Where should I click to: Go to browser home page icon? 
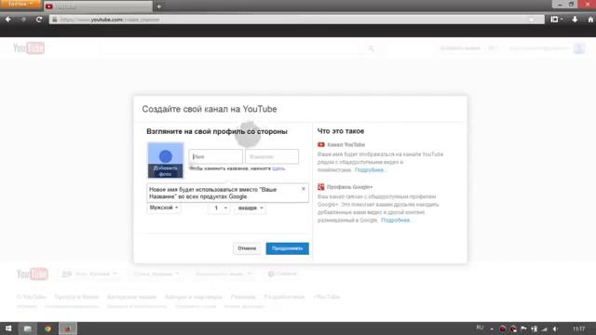coord(590,19)
